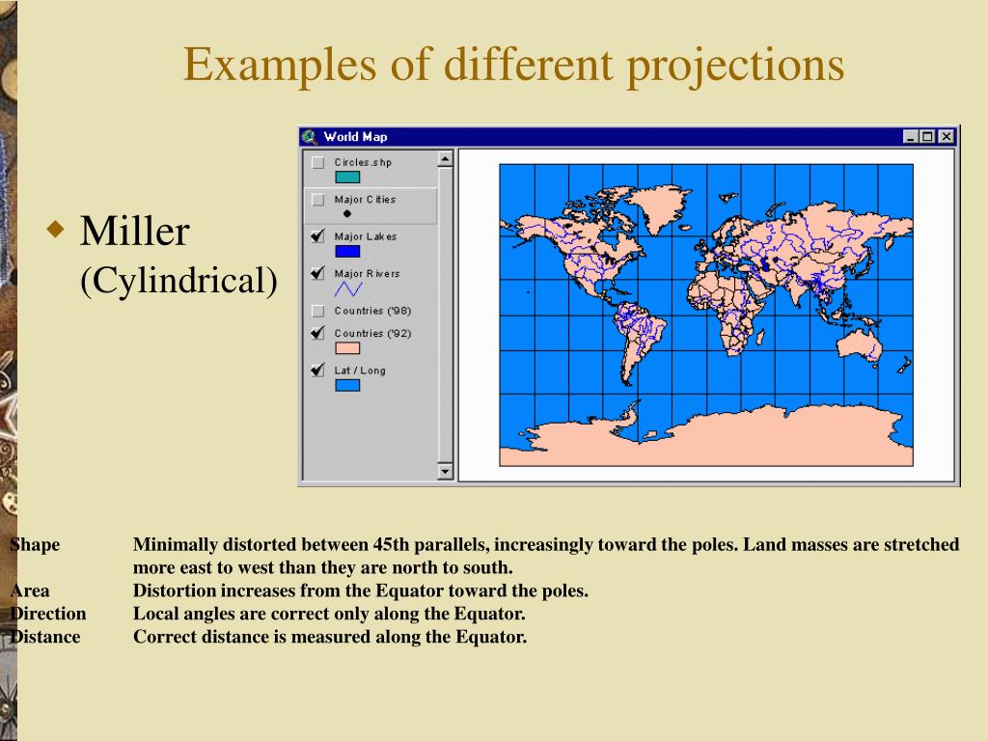Screen dimensions: 988x741
Task: Select the Major Lakes layer name
Action: tap(366, 237)
